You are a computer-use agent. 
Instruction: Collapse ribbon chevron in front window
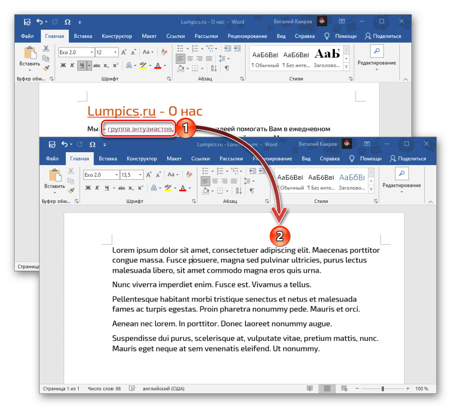click(x=431, y=202)
